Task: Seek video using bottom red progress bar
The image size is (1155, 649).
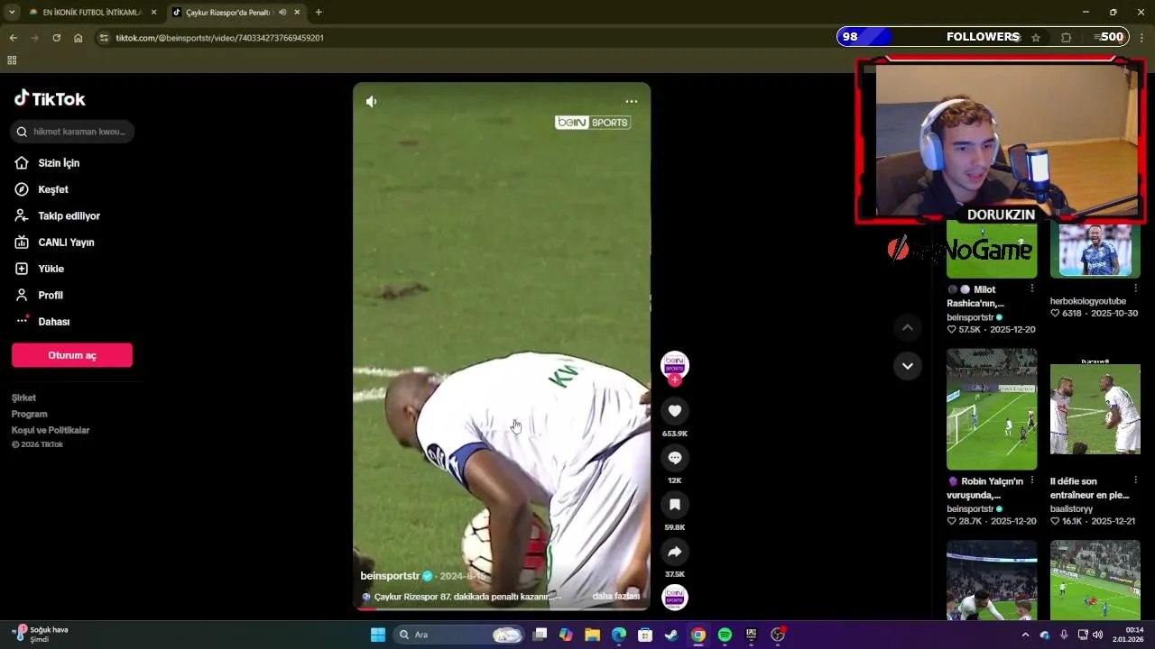Action: (502, 608)
